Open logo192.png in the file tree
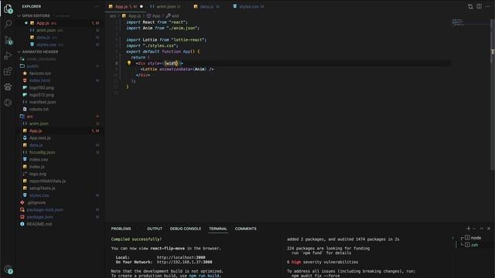This screenshot has width=495, height=278. (41, 87)
